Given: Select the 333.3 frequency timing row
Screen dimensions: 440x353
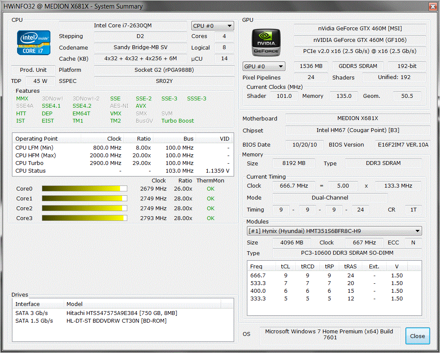Looking at the screenshot, I should [334, 299].
